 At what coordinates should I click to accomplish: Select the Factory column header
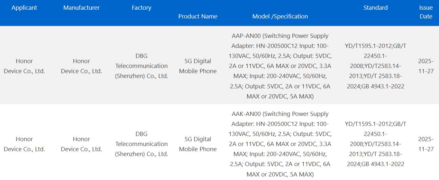141,8
